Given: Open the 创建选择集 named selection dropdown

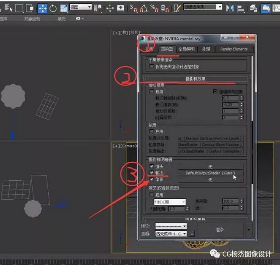Looking at the screenshot, I should [203, 7].
